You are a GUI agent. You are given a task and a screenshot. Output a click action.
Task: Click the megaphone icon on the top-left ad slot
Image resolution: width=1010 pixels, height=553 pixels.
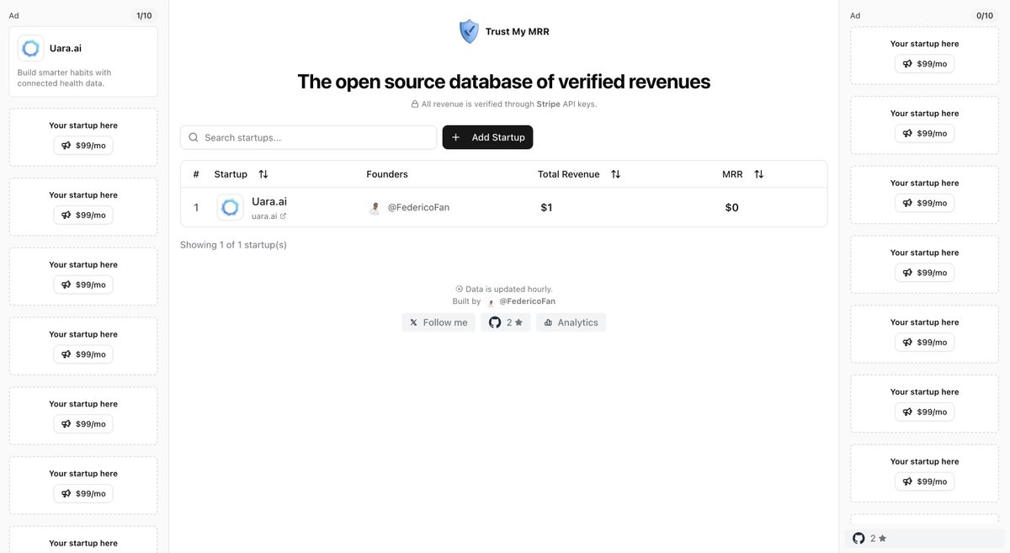[x=66, y=145]
